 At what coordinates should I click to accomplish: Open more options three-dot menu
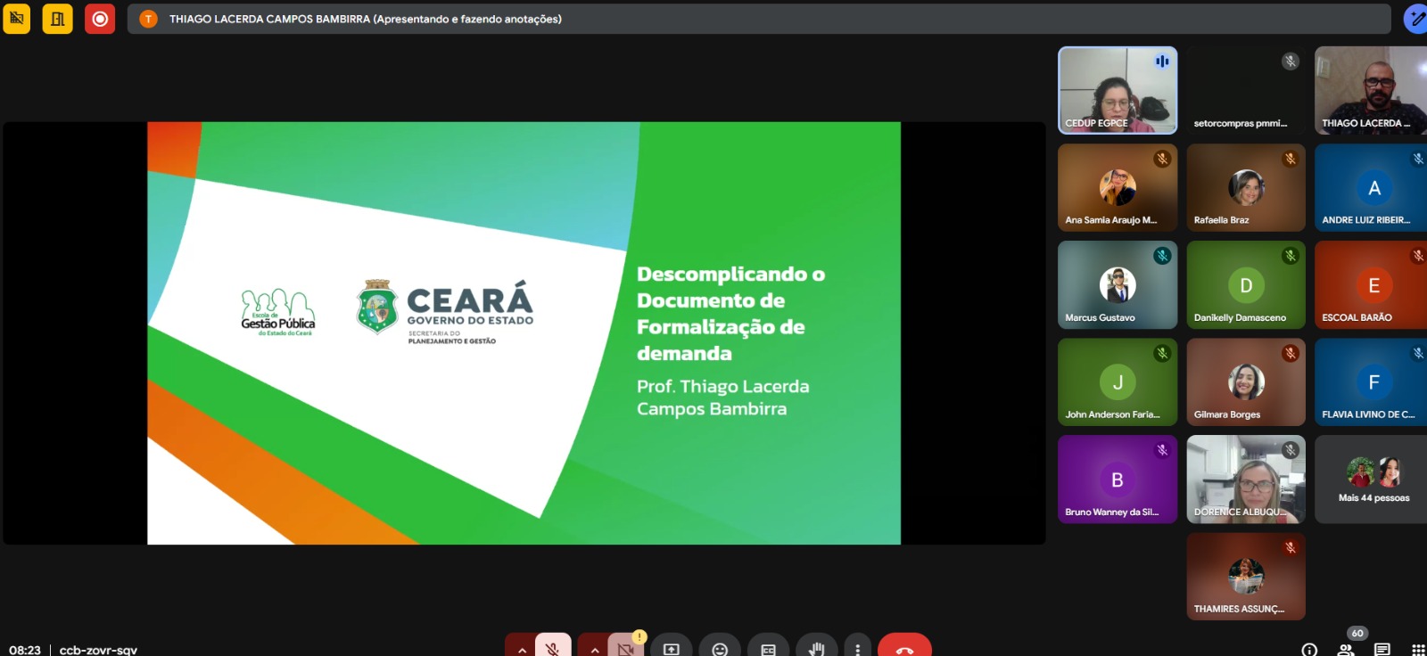point(857,649)
